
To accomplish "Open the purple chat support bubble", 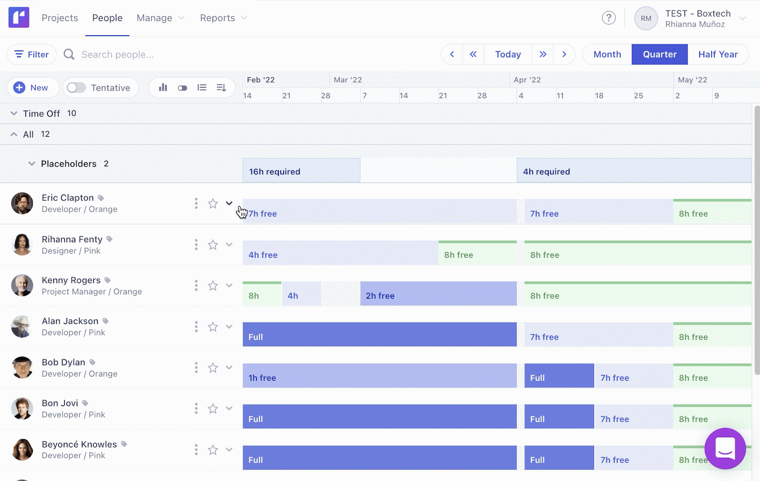I will 724,449.
